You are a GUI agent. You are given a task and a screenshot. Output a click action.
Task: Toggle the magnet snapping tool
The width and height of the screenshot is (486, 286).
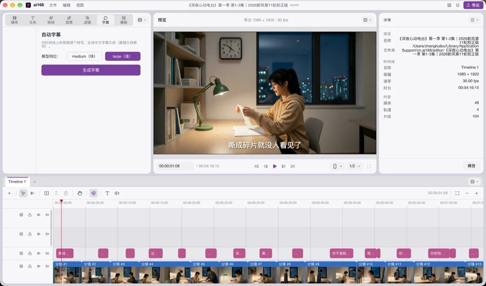94,193
